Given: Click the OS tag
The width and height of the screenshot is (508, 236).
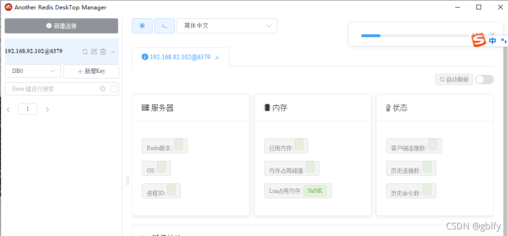Looking at the screenshot, I should [x=156, y=168].
